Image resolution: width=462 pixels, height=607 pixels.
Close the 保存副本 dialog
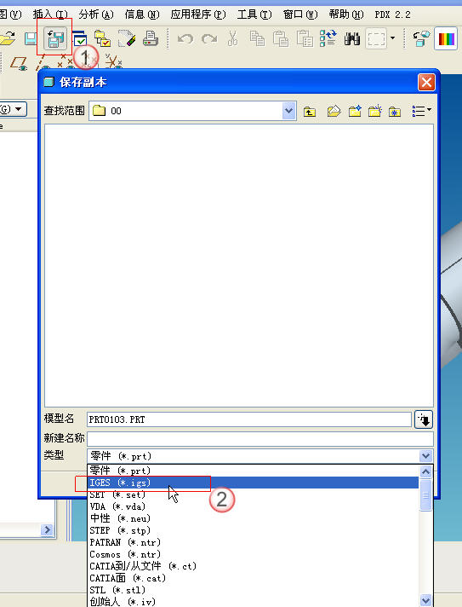426,83
